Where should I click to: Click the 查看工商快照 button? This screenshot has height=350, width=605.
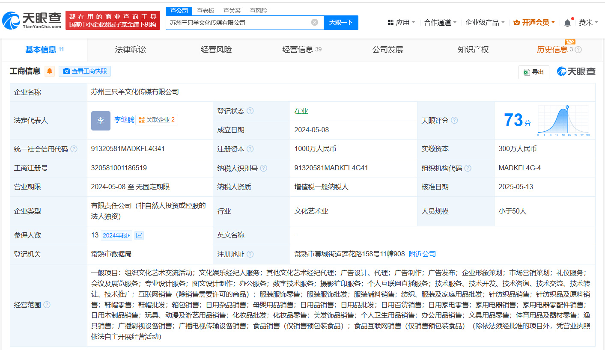85,71
